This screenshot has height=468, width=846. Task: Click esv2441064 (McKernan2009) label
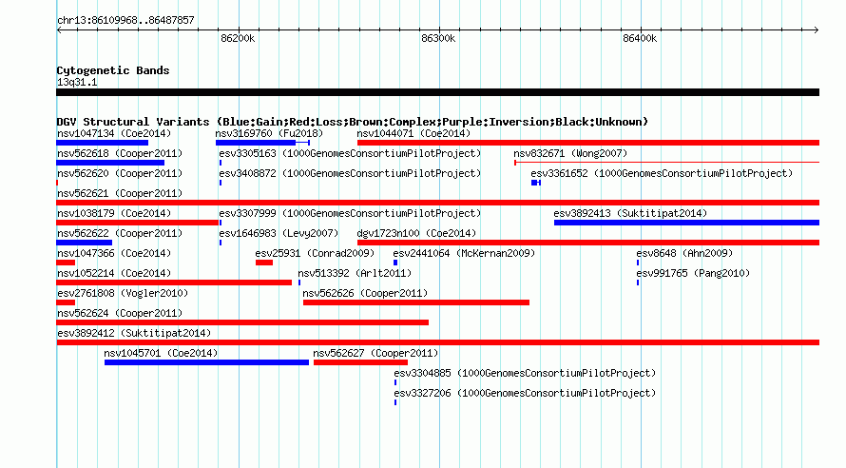tap(464, 253)
